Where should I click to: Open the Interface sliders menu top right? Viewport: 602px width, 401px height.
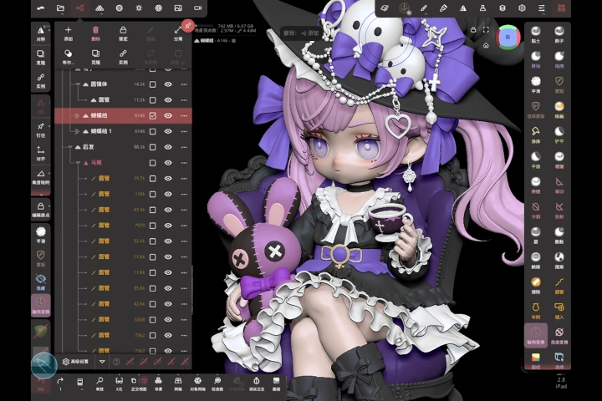tap(541, 8)
